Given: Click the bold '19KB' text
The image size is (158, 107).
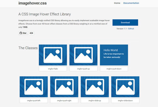Looking at the screenshot, I should click(25, 27).
